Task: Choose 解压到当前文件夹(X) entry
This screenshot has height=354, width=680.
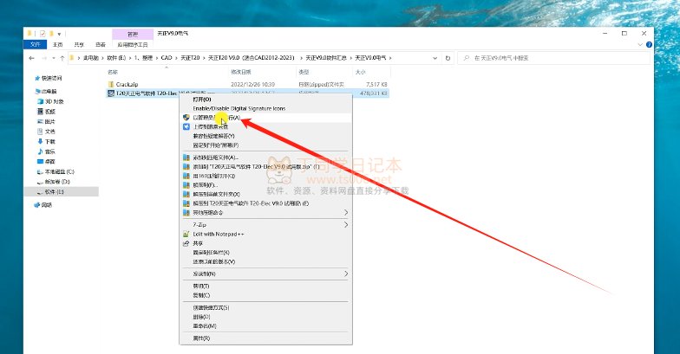Action: click(x=216, y=194)
